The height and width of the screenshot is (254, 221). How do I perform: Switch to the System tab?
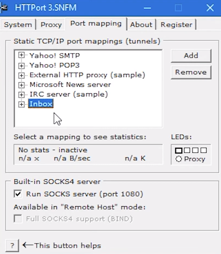(18, 25)
